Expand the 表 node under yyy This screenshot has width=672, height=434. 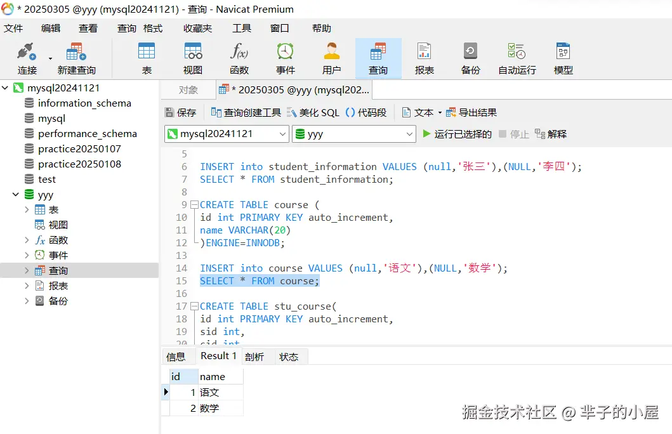(x=27, y=209)
